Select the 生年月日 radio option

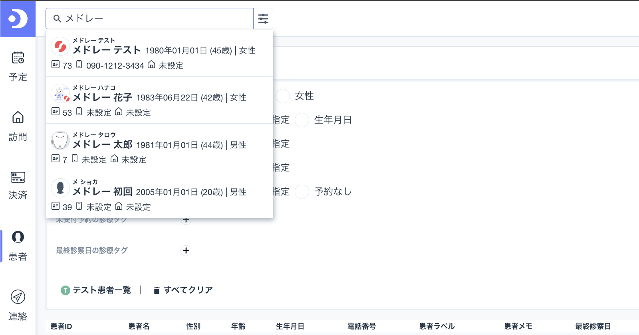click(302, 120)
